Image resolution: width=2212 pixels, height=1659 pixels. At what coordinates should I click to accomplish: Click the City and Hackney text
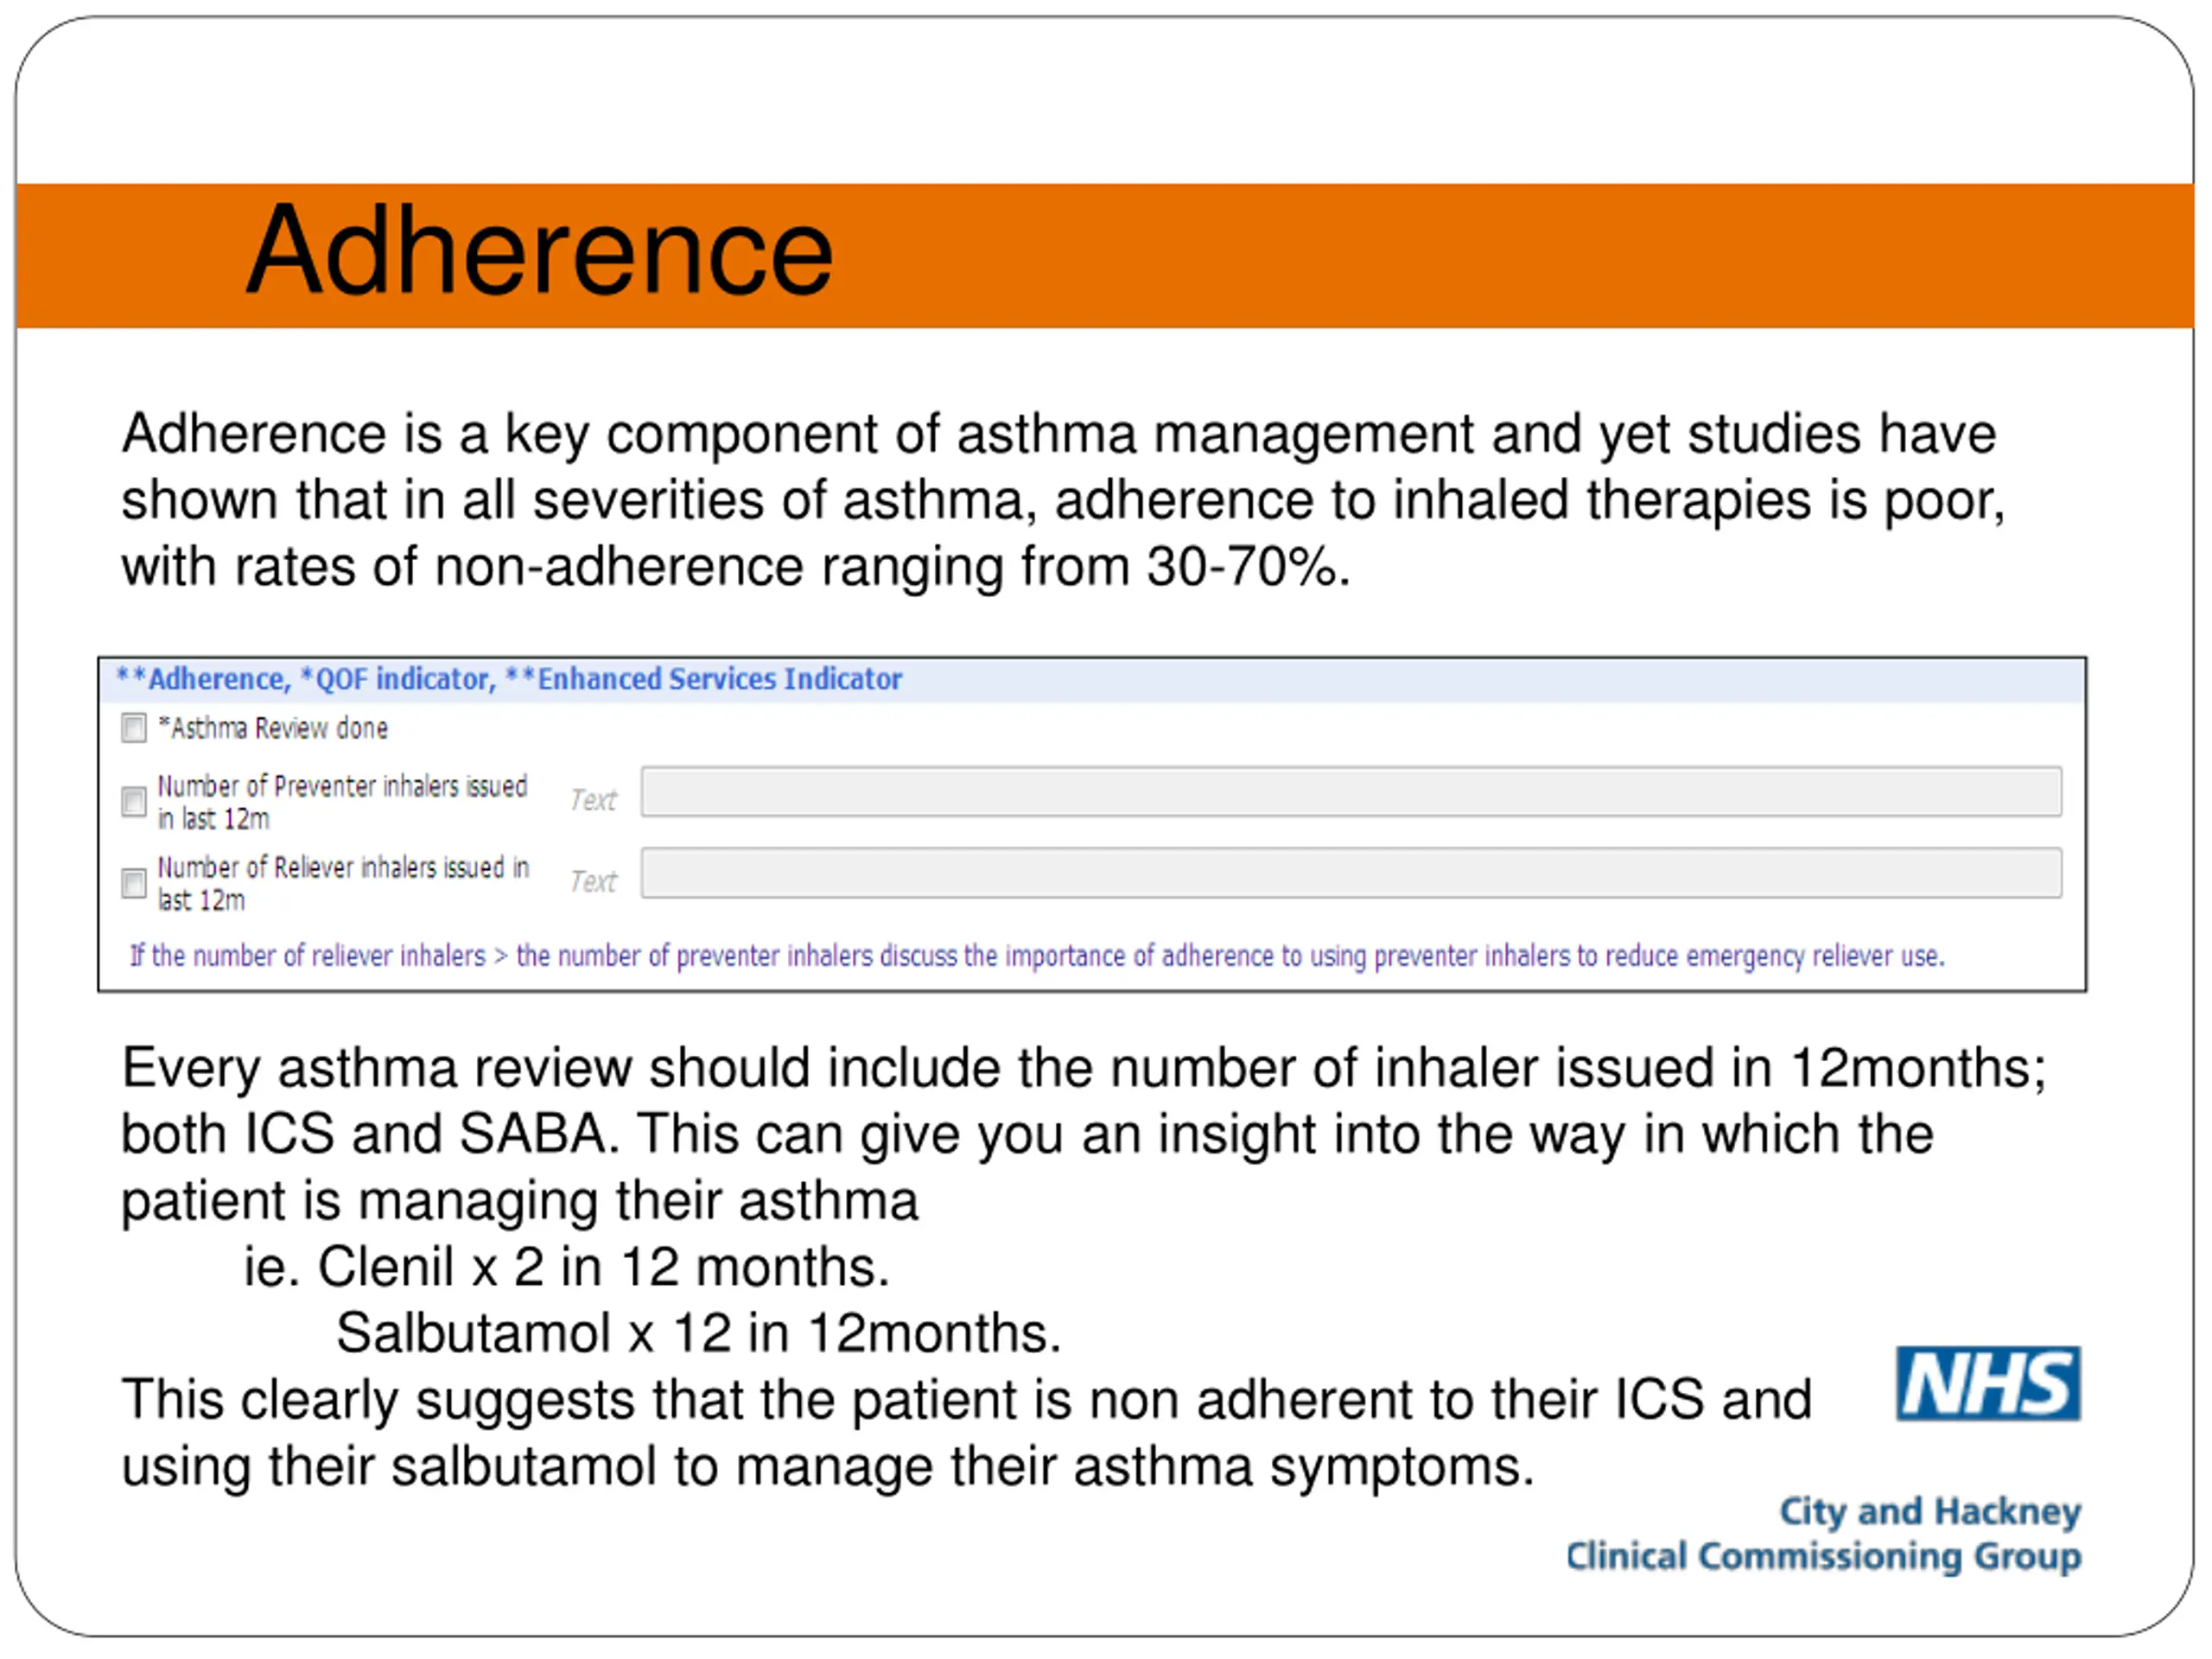1930,1512
